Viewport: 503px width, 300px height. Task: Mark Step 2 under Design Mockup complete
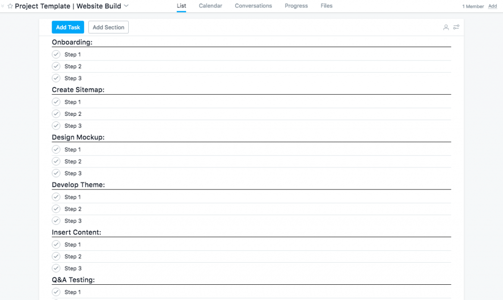56,161
